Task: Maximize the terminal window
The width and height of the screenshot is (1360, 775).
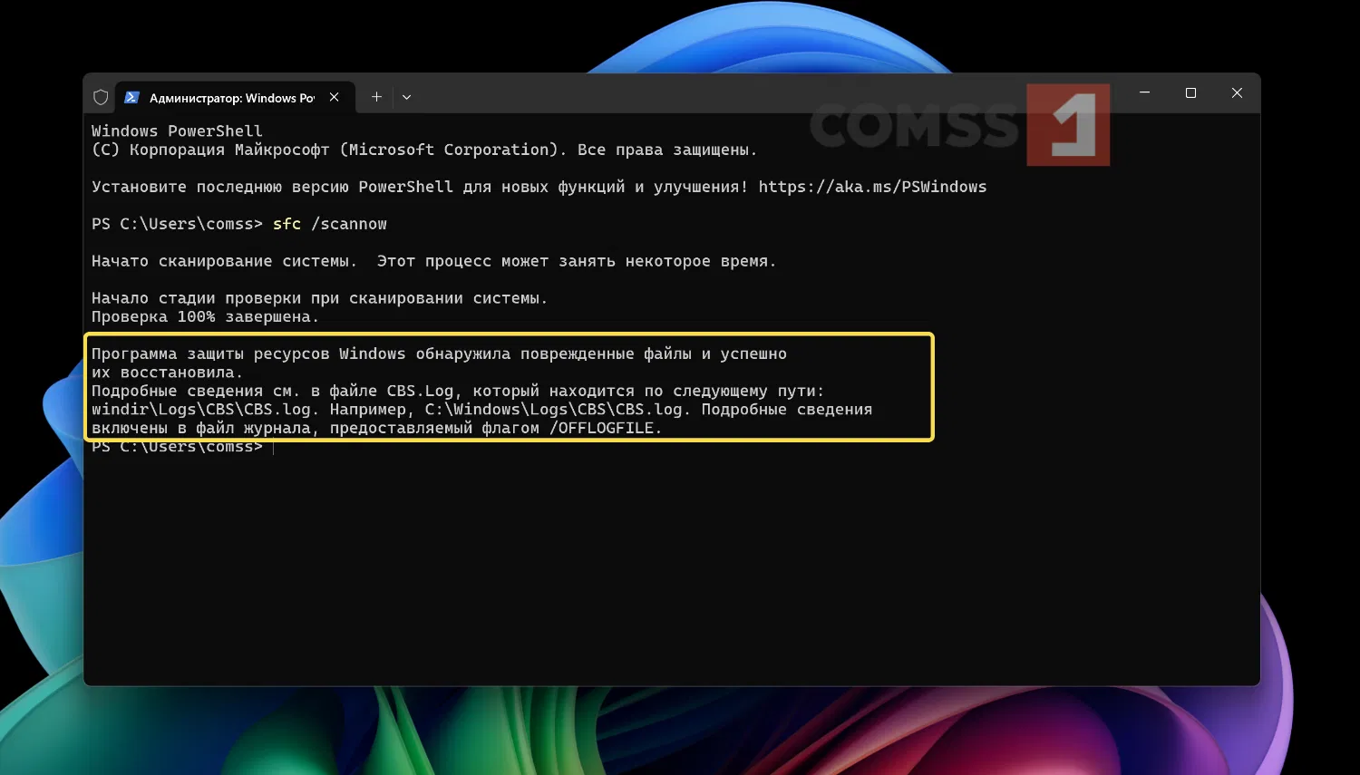Action: click(x=1191, y=92)
